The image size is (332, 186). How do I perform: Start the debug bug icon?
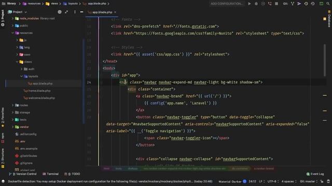click(x=256, y=4)
